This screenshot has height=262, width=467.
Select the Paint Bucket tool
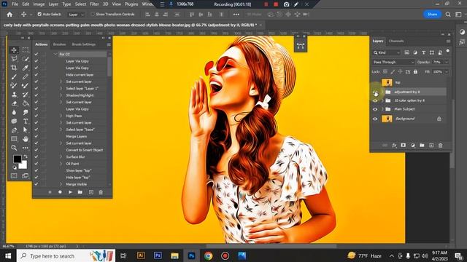pyautogui.click(x=26, y=103)
